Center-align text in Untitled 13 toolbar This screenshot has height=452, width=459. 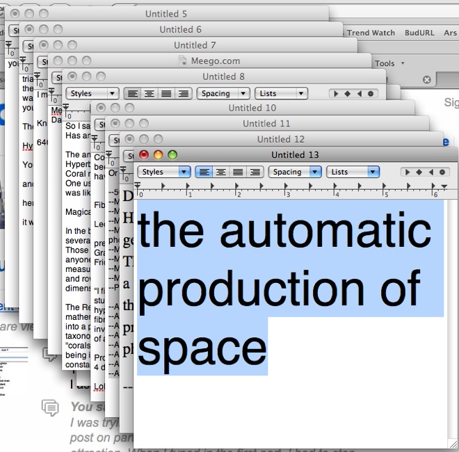click(x=220, y=172)
